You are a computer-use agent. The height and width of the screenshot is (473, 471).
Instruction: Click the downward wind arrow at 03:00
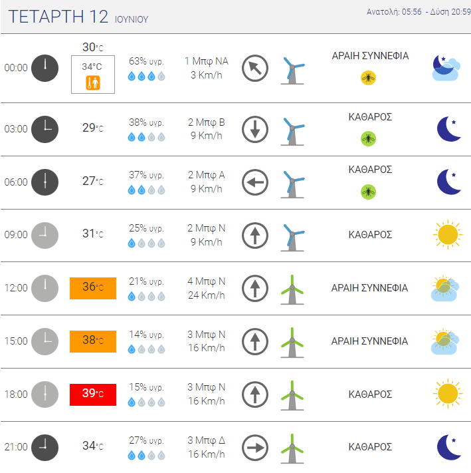[x=255, y=129]
